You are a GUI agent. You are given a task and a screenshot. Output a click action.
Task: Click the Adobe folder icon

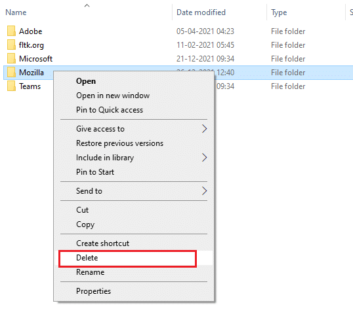tap(11, 31)
